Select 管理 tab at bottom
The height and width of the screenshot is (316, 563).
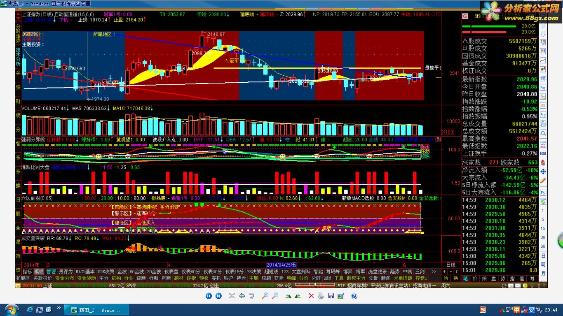tap(51, 272)
